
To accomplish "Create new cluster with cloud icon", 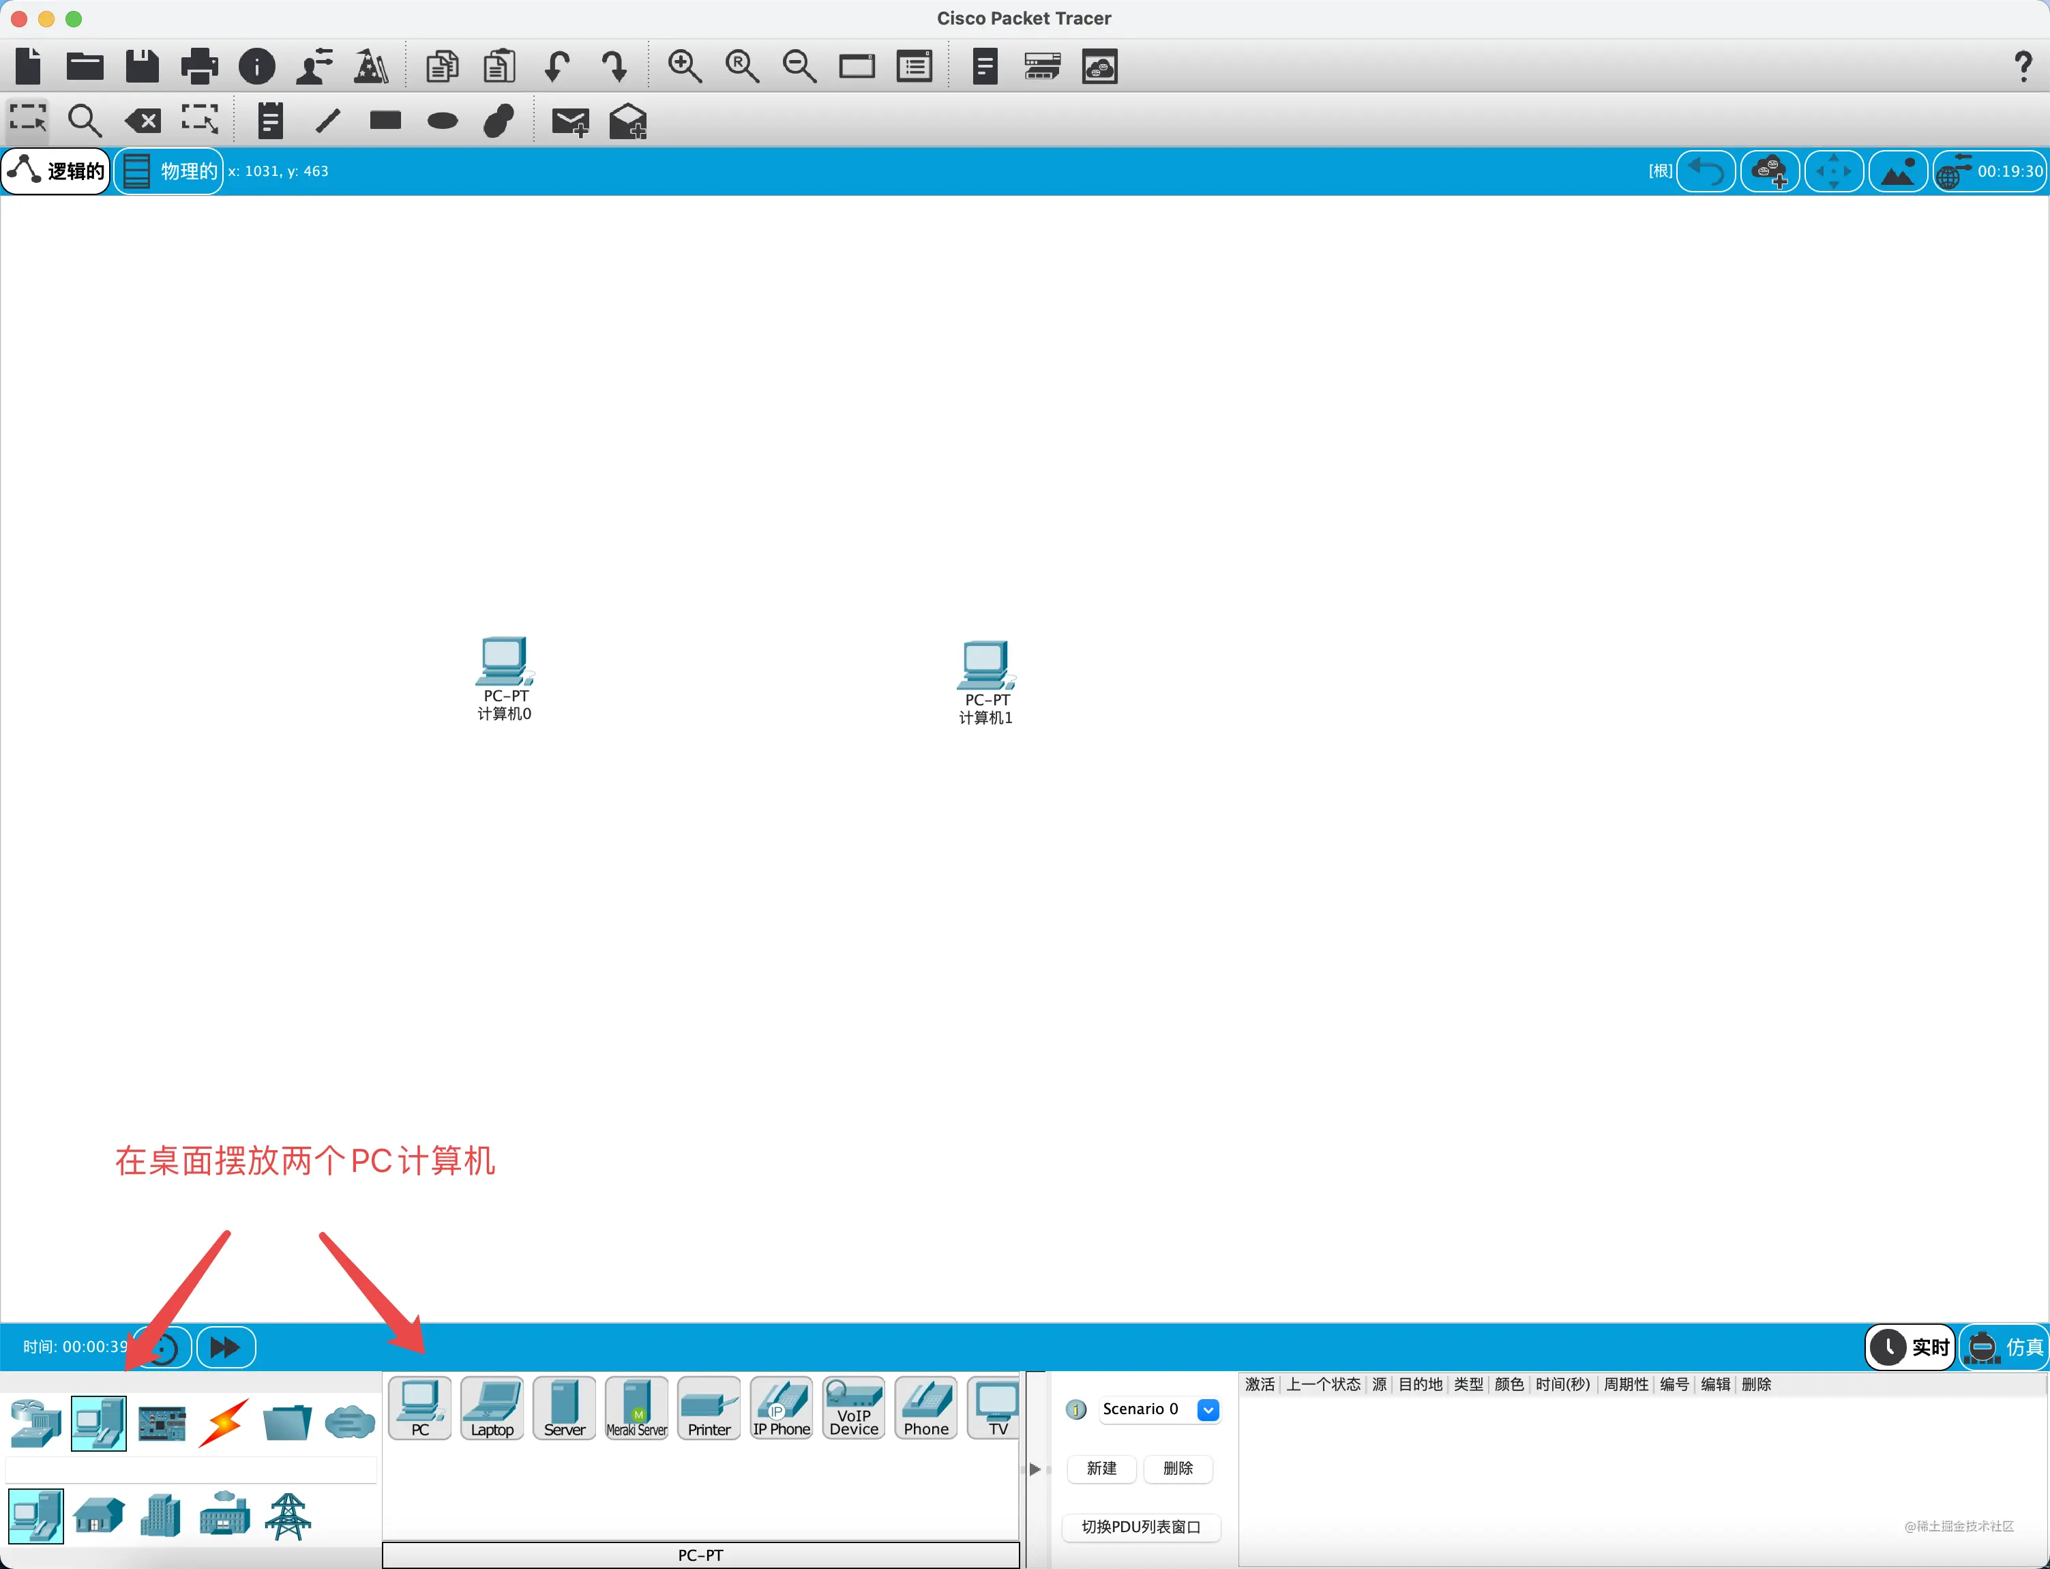I will point(1770,171).
